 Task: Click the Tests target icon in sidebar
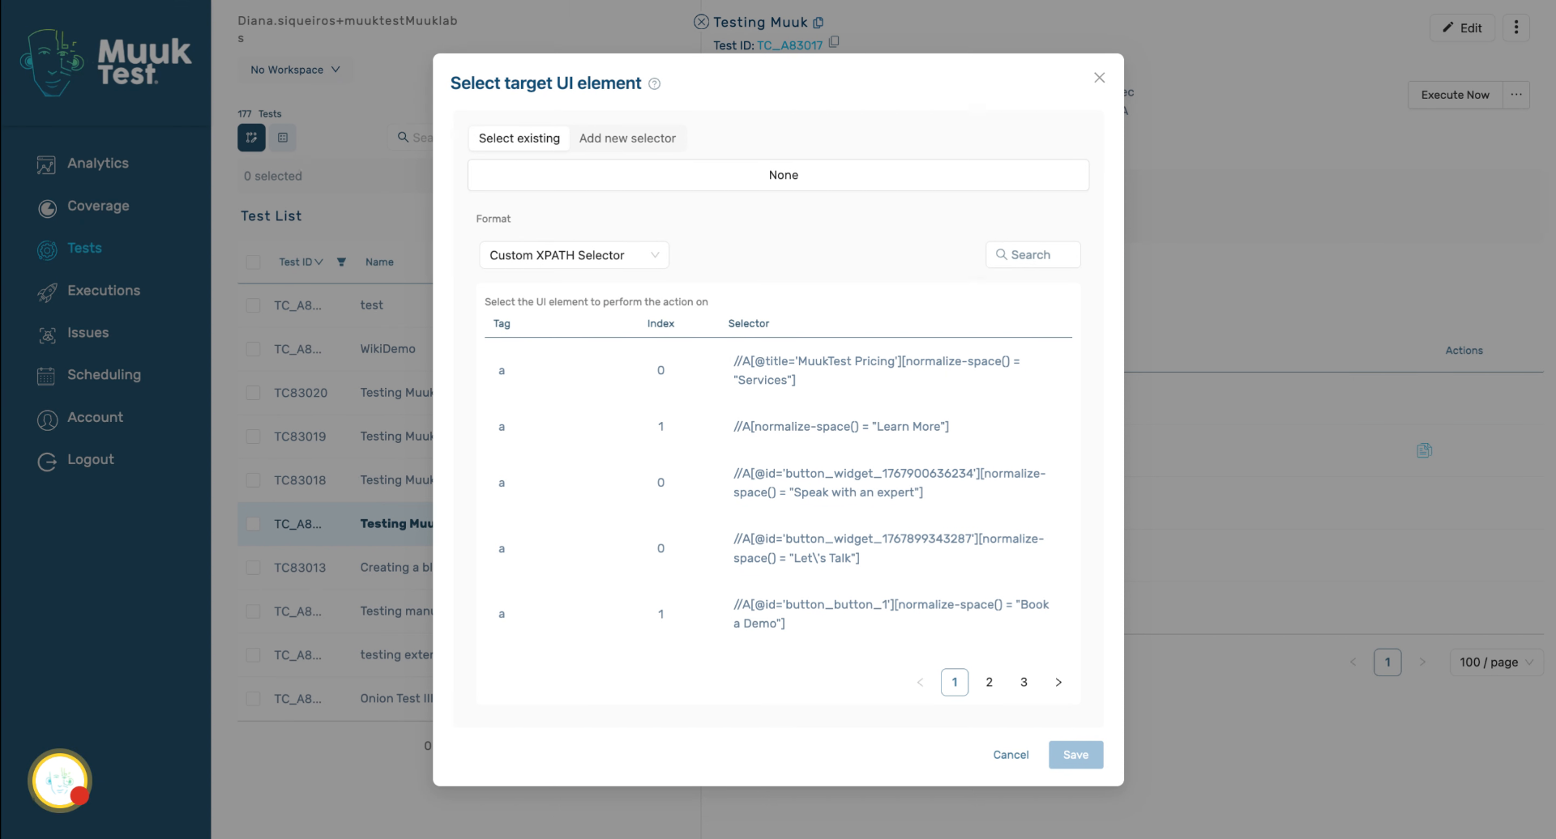[47, 249]
